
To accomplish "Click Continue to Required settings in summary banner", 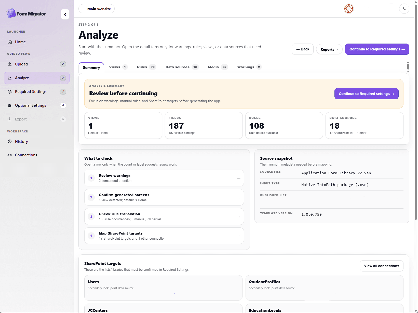I will click(366, 94).
